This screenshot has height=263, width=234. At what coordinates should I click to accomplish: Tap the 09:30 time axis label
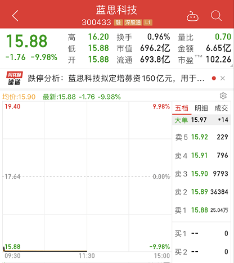pyautogui.click(x=12, y=256)
